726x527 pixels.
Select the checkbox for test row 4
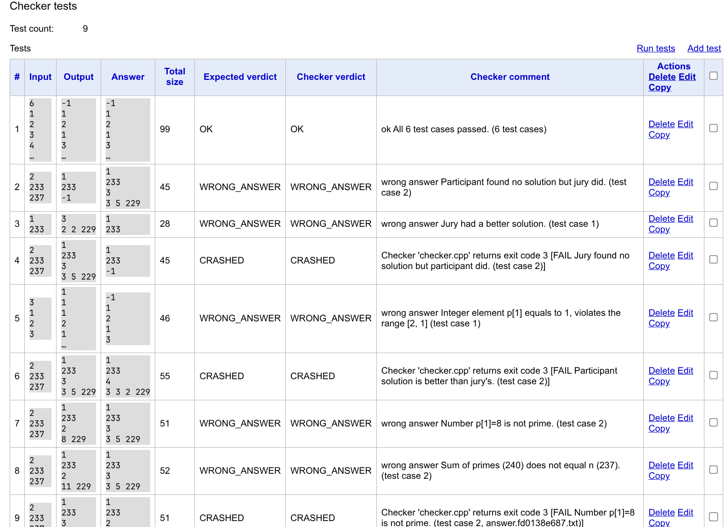pyautogui.click(x=713, y=259)
